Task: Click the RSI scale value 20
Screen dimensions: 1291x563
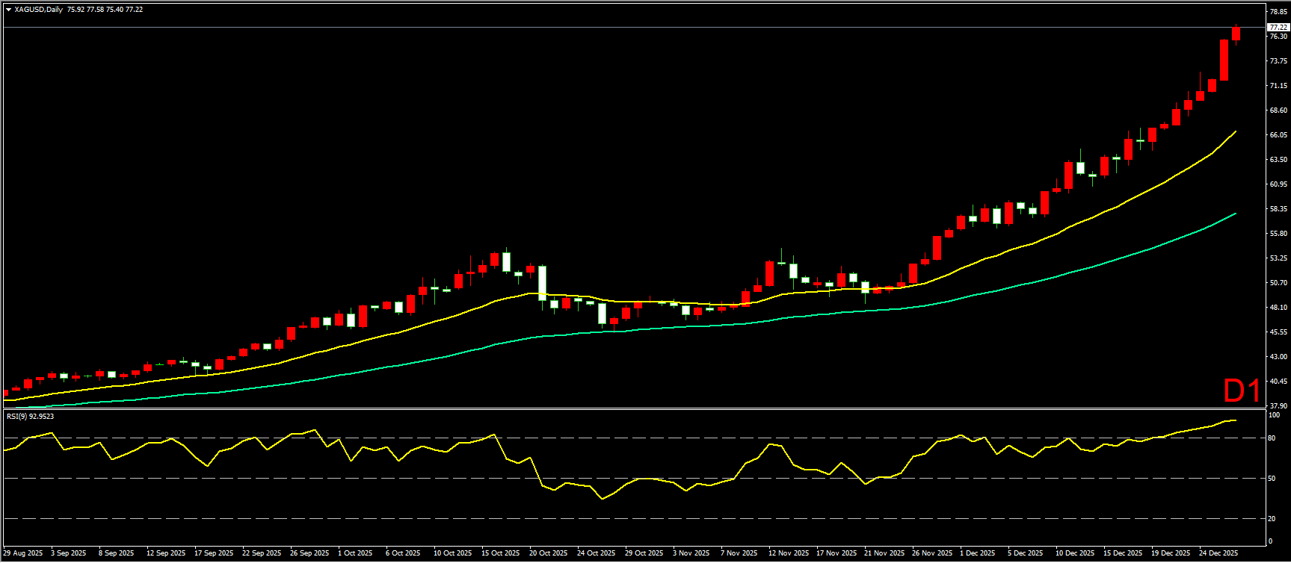Action: coord(1272,518)
